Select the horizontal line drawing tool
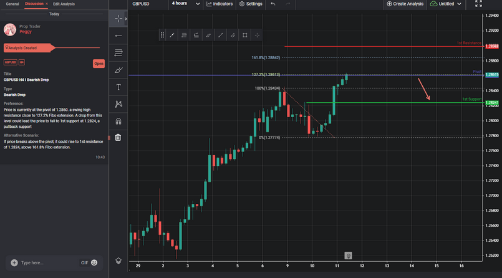This screenshot has width=502, height=278. [x=118, y=36]
